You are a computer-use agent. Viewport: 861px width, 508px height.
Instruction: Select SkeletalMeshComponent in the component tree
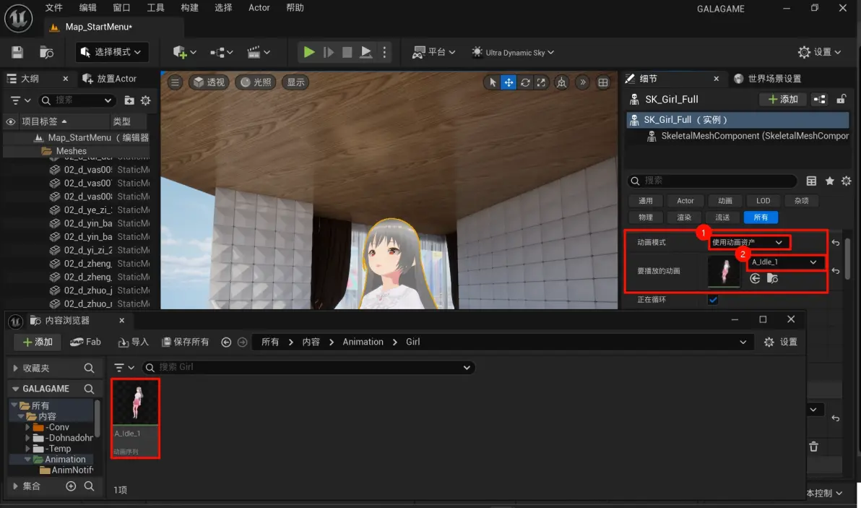(x=748, y=136)
